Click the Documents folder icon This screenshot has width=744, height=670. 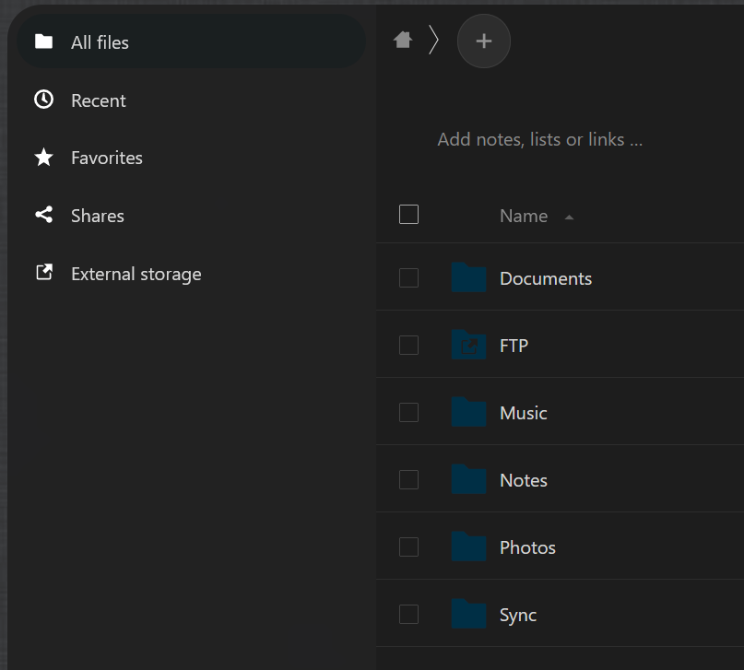[469, 277]
